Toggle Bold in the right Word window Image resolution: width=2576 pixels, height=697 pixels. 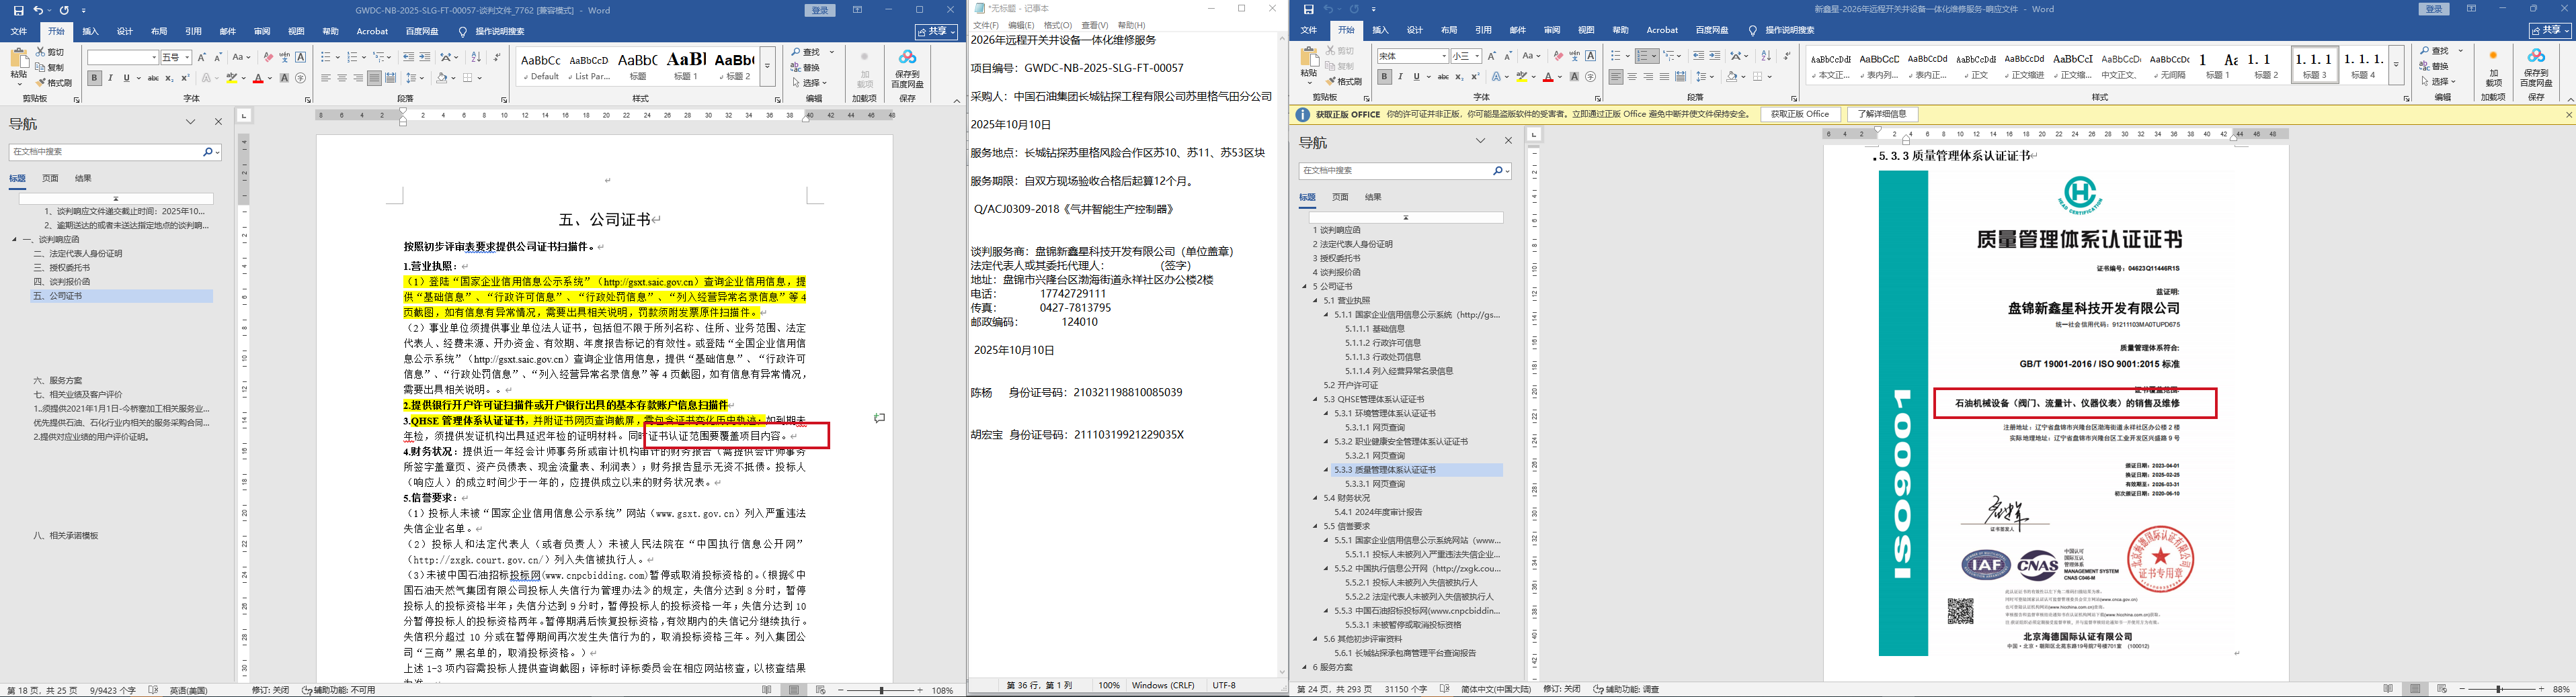tap(1384, 77)
